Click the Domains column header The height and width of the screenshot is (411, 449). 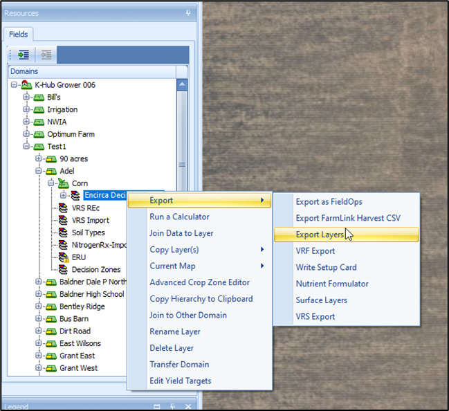[92, 71]
